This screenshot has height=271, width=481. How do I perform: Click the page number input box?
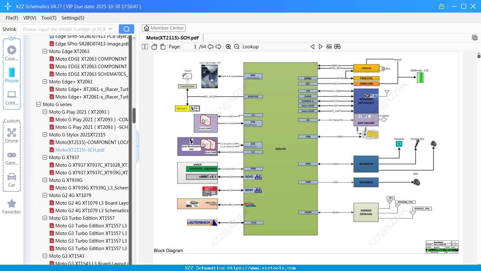(190, 47)
